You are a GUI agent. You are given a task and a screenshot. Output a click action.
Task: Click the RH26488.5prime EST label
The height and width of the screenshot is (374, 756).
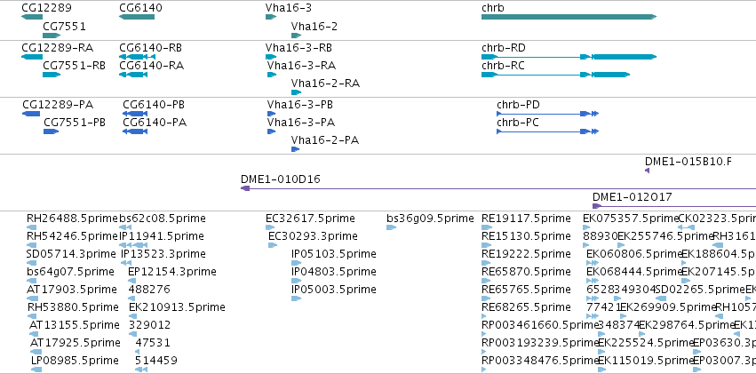click(x=72, y=219)
